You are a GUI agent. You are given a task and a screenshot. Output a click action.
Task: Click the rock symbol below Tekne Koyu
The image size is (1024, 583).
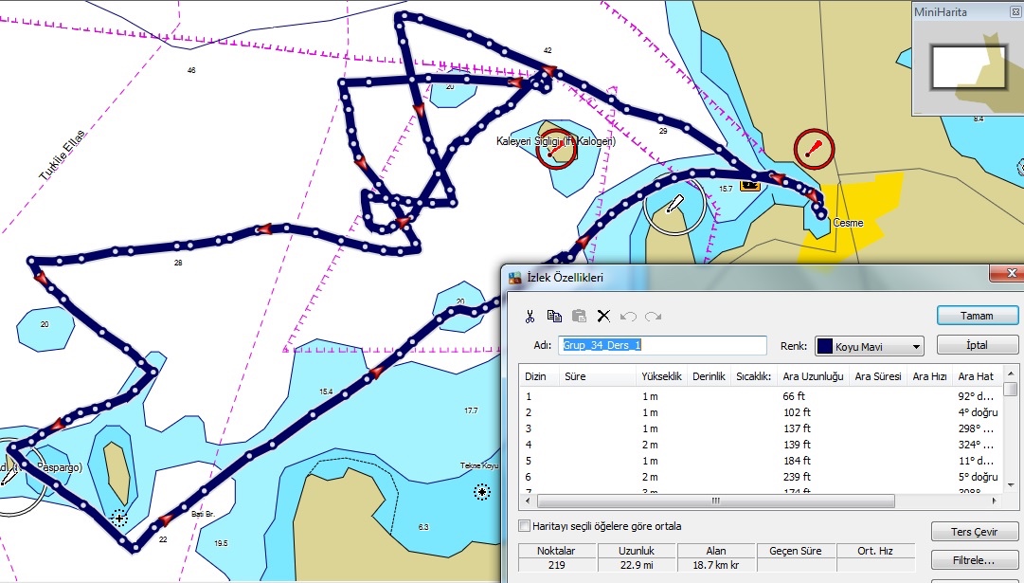click(x=482, y=492)
